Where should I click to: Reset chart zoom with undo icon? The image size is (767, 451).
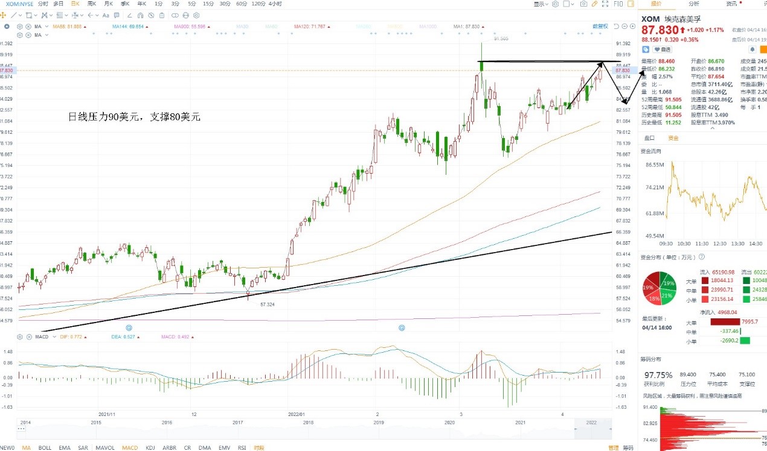(x=616, y=27)
